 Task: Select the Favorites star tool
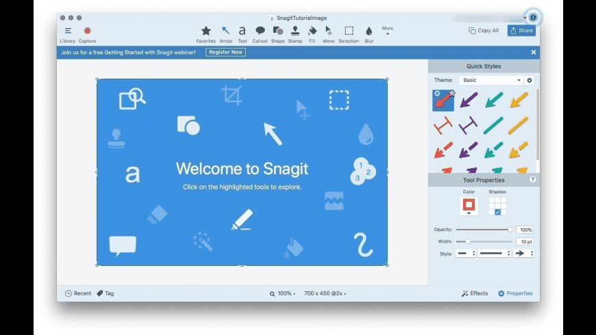point(206,34)
